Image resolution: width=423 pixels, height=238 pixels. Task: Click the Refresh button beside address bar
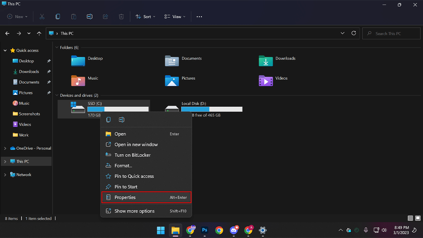[x=354, y=33]
